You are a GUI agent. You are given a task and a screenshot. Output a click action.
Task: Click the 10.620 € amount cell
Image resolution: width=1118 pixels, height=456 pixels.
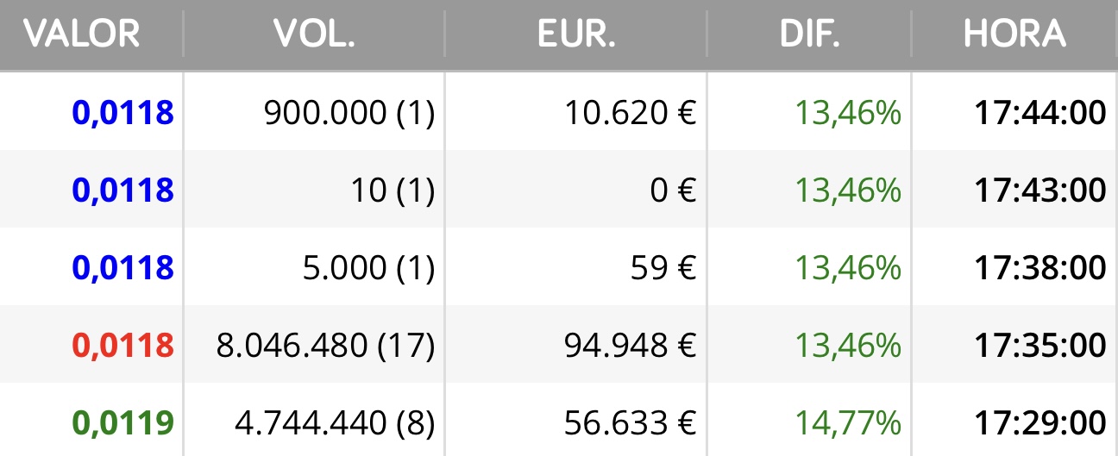tap(630, 113)
